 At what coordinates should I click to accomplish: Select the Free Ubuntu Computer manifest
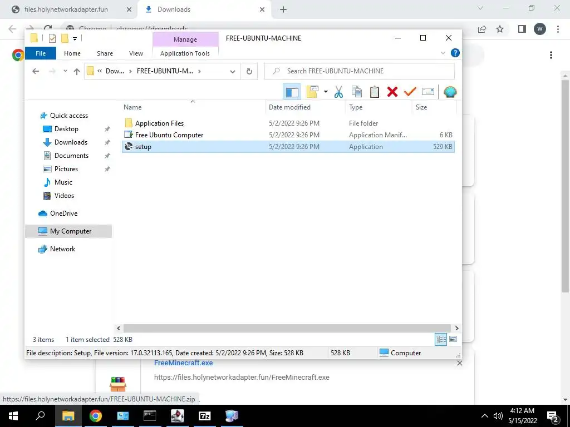coord(288,135)
